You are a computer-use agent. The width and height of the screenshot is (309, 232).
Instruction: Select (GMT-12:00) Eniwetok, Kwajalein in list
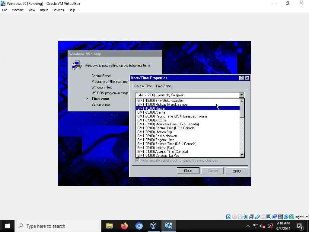(x=187, y=101)
